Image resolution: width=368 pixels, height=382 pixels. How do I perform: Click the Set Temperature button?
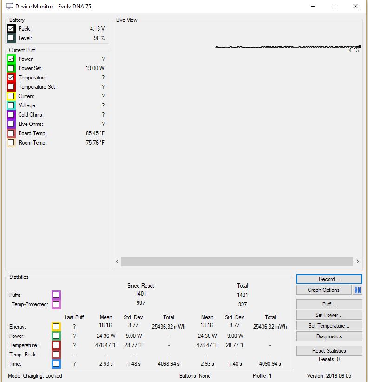pyautogui.click(x=329, y=326)
